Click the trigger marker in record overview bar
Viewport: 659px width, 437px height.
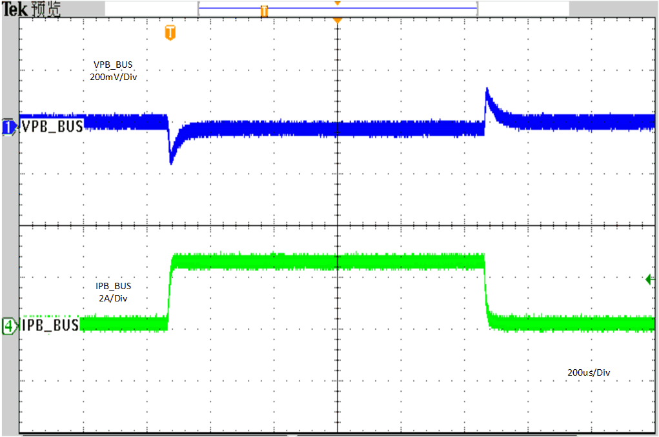[264, 10]
